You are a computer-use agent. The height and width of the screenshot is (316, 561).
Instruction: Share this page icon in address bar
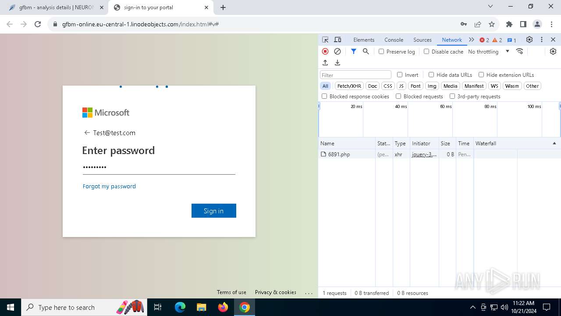(x=478, y=24)
